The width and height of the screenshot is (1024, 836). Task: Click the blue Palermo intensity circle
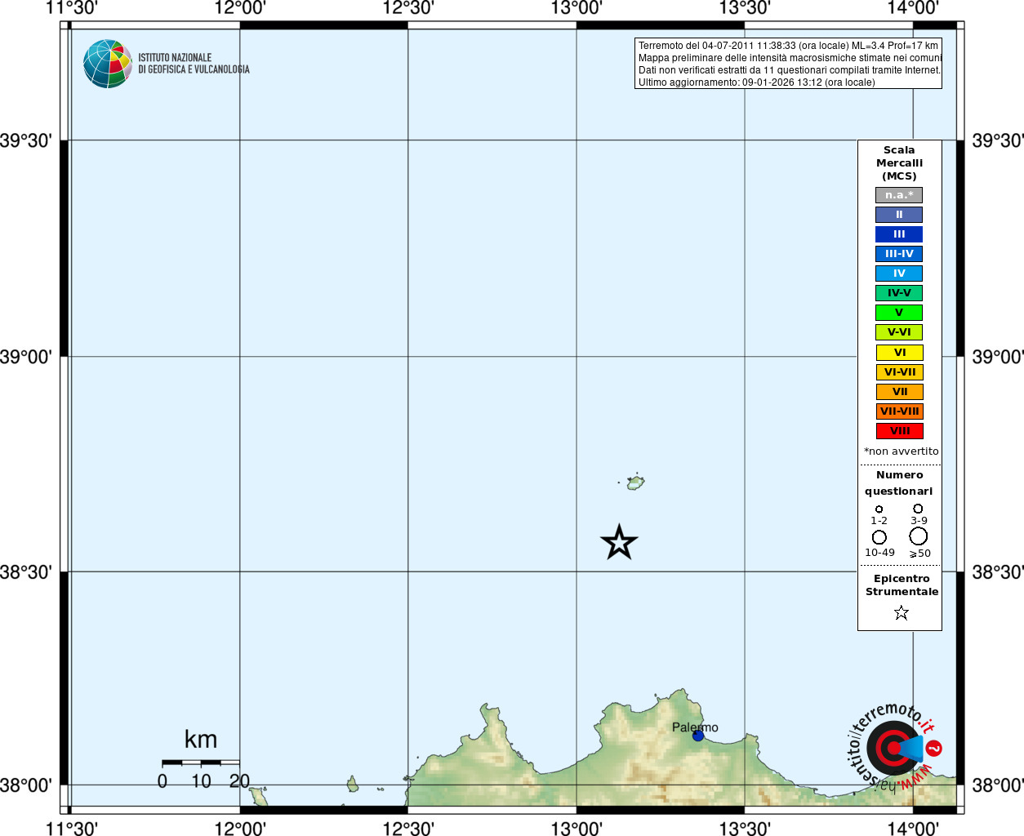(698, 736)
